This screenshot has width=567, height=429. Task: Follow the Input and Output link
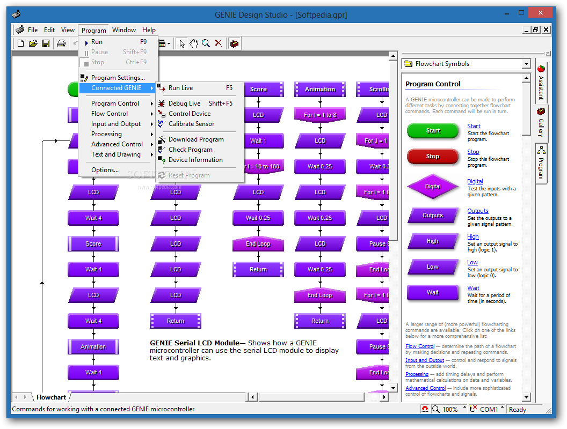point(425,360)
